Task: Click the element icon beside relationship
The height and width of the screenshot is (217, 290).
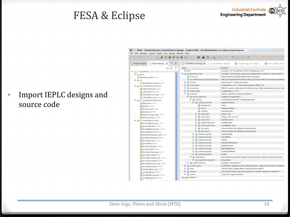Action: (x=188, y=91)
